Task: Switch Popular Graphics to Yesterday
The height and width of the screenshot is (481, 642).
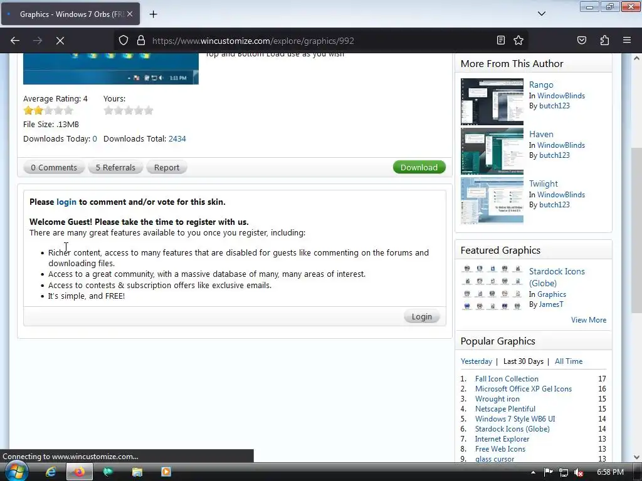Action: pos(476,361)
